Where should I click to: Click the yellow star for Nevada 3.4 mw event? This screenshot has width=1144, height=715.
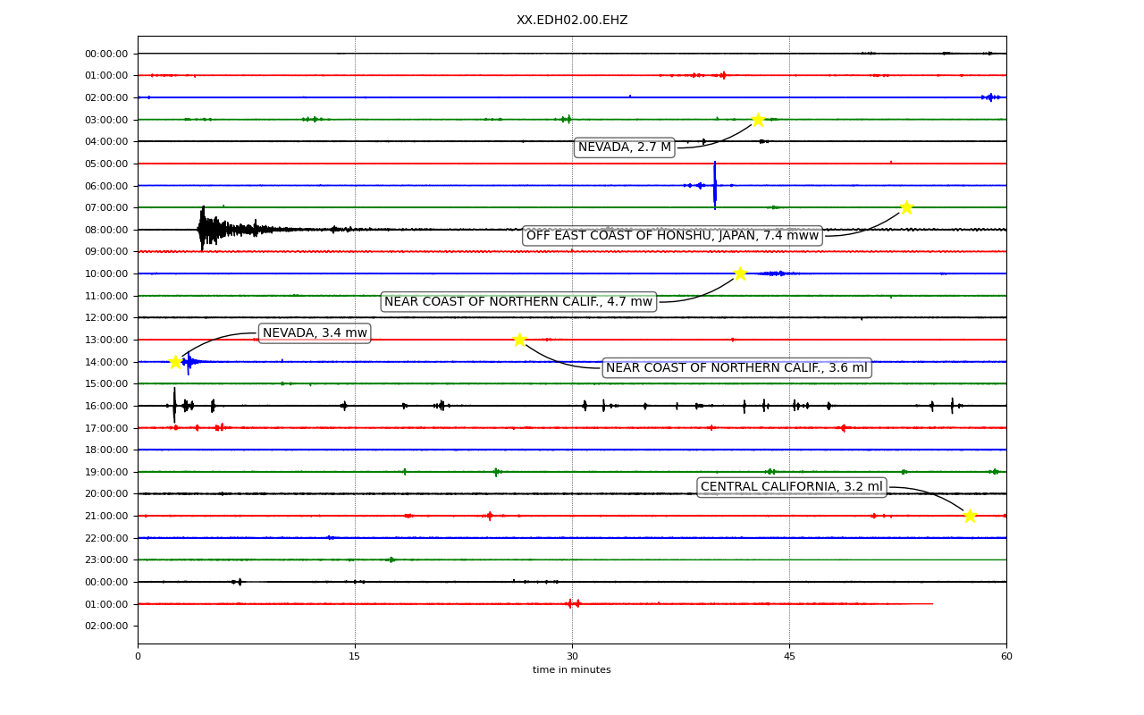tap(175, 362)
